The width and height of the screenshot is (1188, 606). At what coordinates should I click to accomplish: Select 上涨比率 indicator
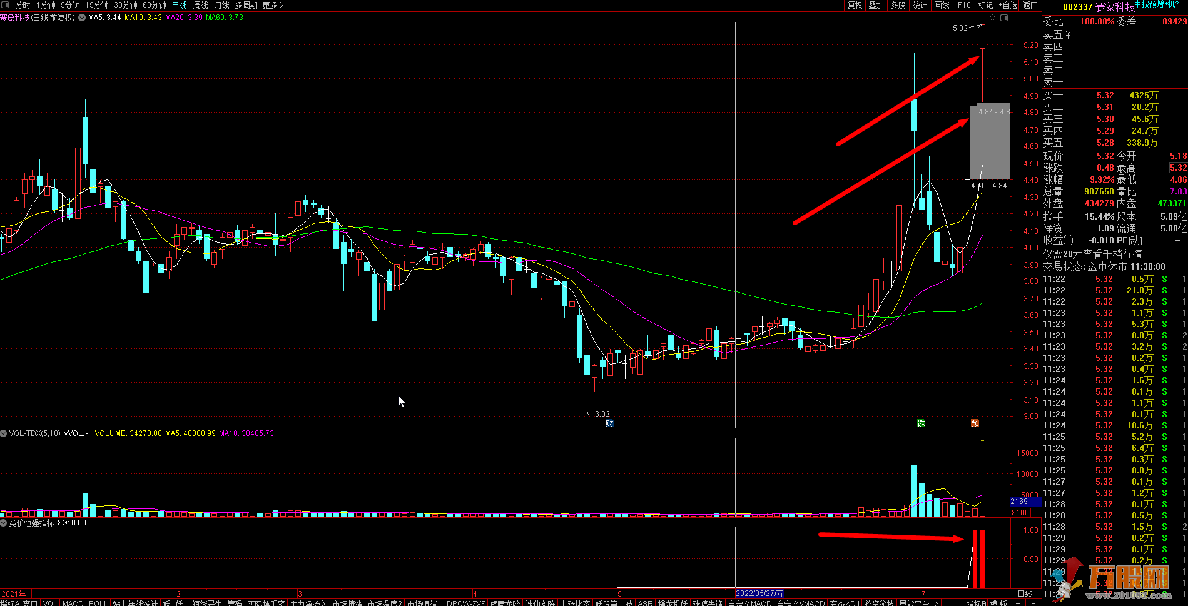tap(575, 603)
